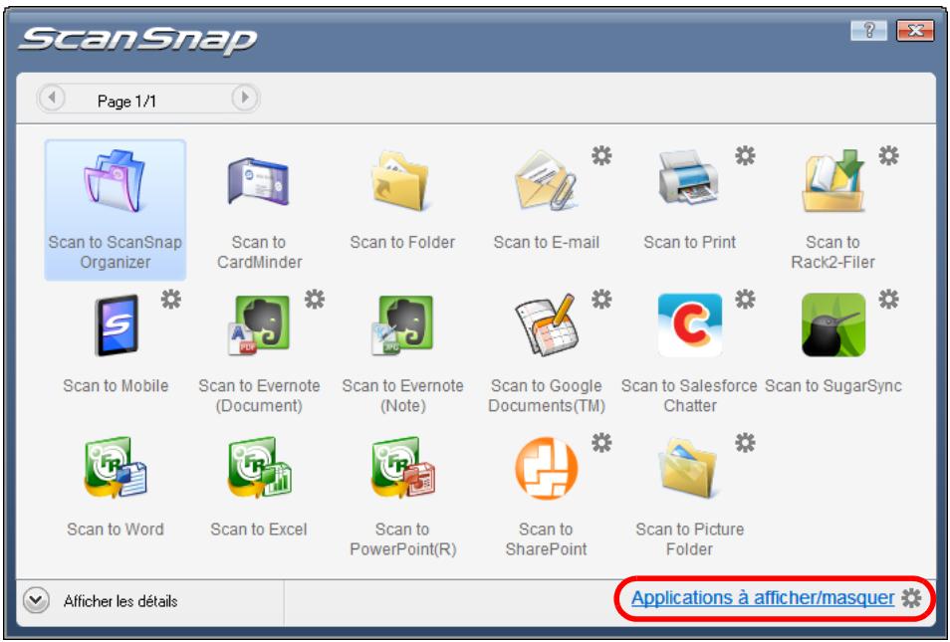The width and height of the screenshot is (950, 642).
Task: Open settings gear for Salesforce Chatter
Action: pos(745,300)
